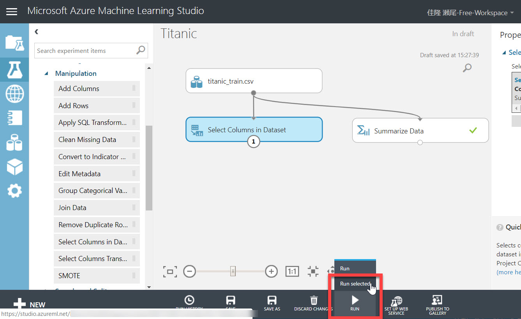521x319 pixels.
Task: Reset zoom to 1:1 actual size
Action: pyautogui.click(x=292, y=271)
